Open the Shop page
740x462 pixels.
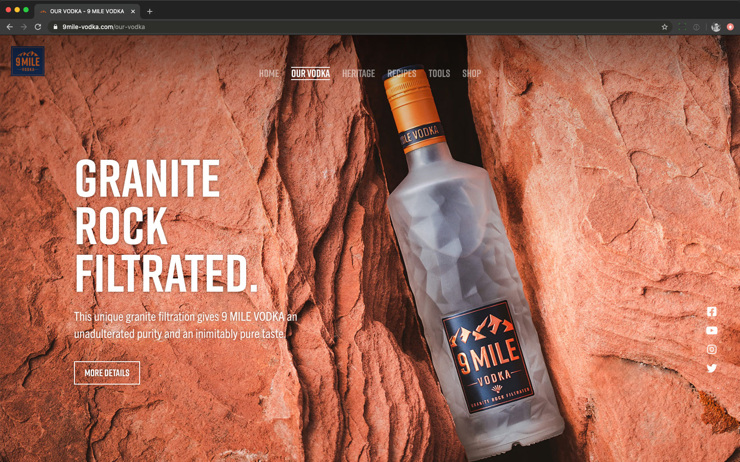tap(471, 73)
